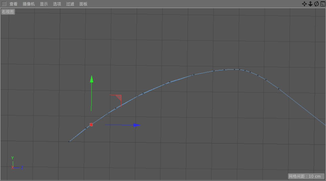
Task: Select the spline's first endpoint
Action: (x=69, y=141)
